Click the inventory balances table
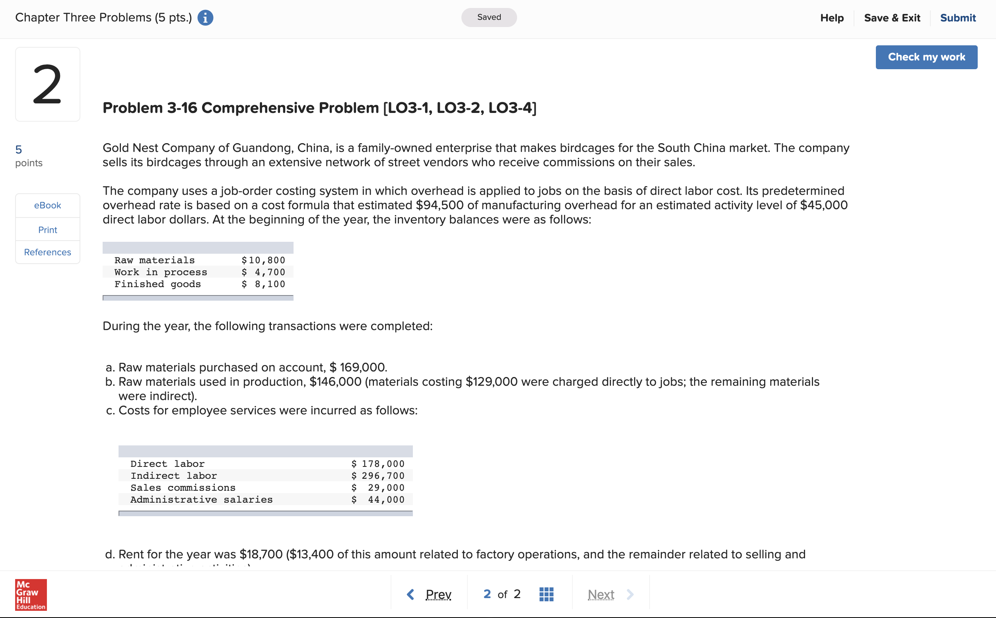This screenshot has width=996, height=618. click(198, 272)
